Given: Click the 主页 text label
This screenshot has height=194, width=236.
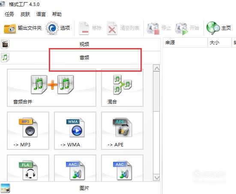Looking at the screenshot, I should pyautogui.click(x=226, y=28).
